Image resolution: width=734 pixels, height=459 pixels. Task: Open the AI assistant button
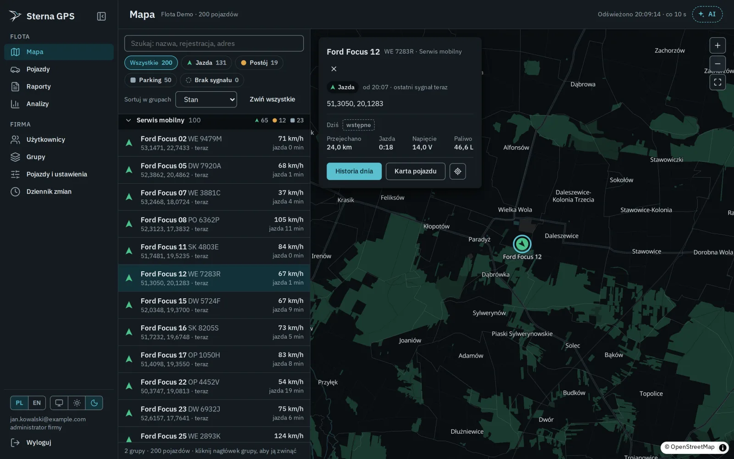[x=707, y=14]
